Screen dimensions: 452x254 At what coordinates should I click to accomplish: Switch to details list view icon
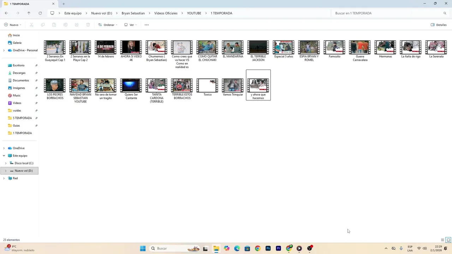point(442,240)
